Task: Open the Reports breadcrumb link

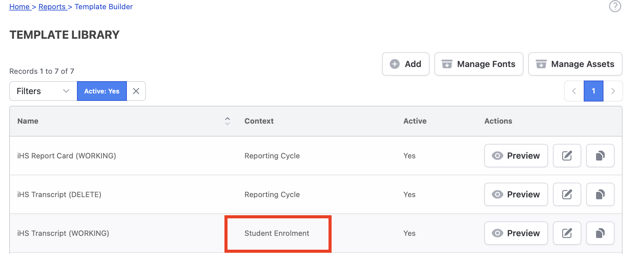Action: click(x=52, y=7)
